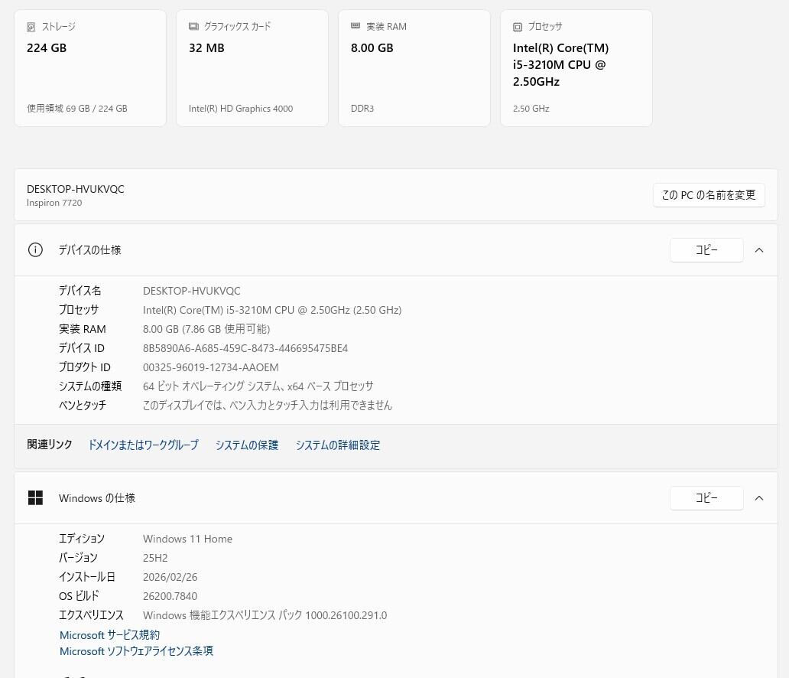Click the storage drive icon
789x678 pixels.
tap(31, 27)
